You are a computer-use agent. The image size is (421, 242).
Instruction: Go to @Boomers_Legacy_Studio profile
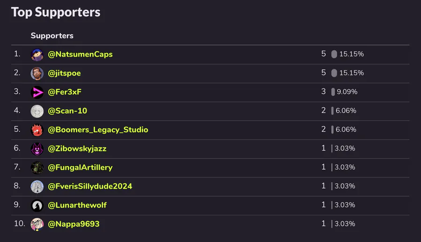[x=98, y=130]
